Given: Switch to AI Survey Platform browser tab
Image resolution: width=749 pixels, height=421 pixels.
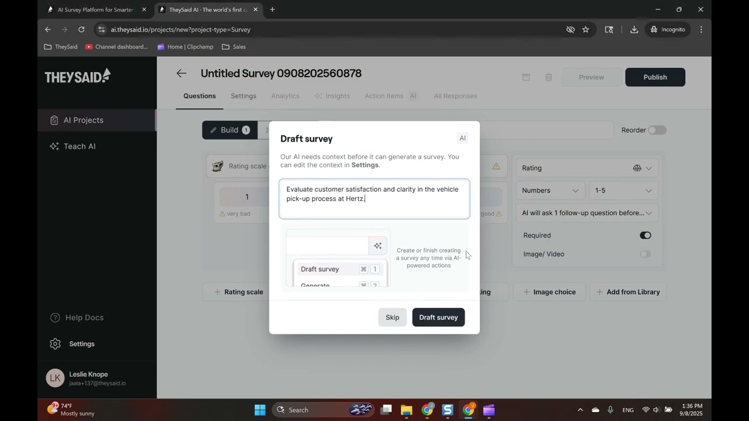Looking at the screenshot, I should click(x=95, y=9).
